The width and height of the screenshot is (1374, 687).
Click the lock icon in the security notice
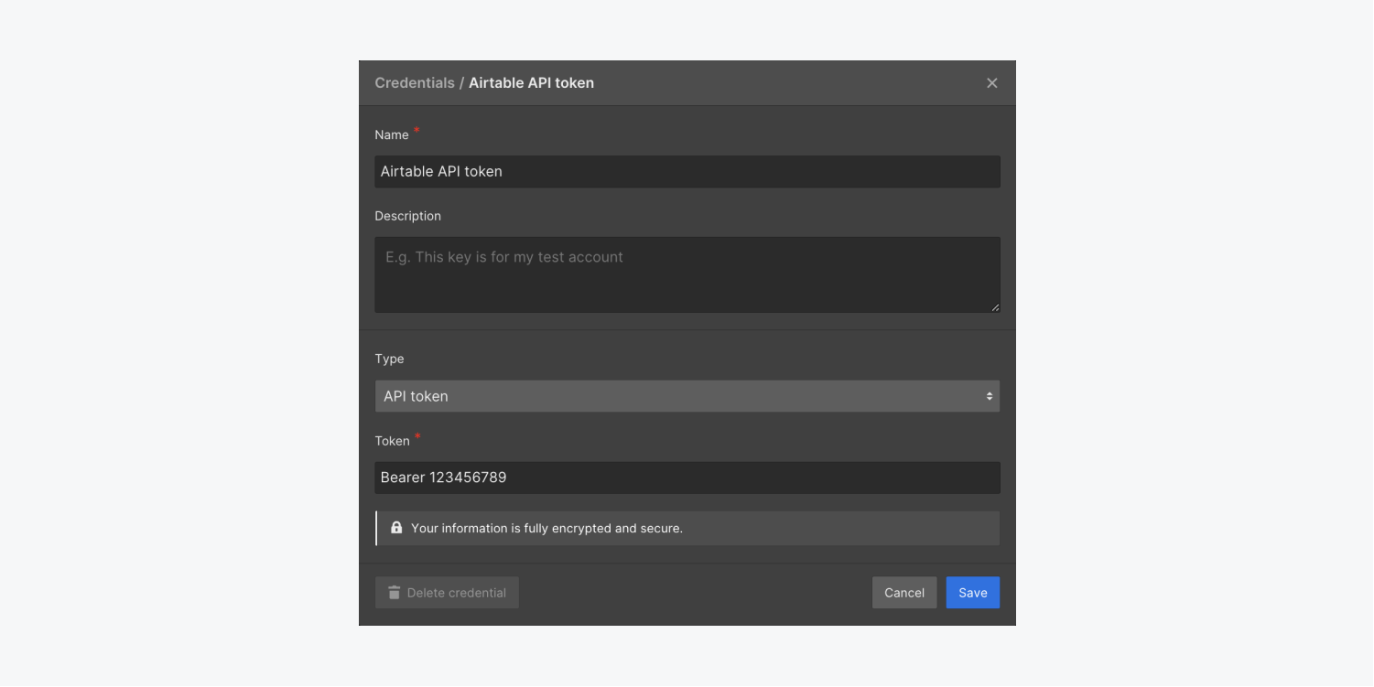tap(396, 528)
